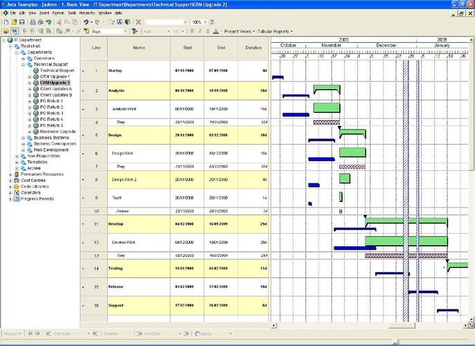Open the CRM Upgrade 1 chart icon

coord(34,77)
